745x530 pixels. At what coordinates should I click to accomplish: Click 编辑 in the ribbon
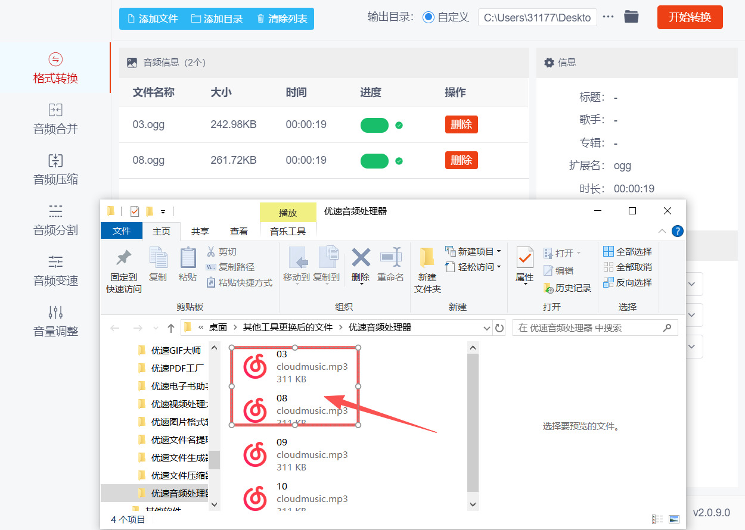[x=558, y=270]
